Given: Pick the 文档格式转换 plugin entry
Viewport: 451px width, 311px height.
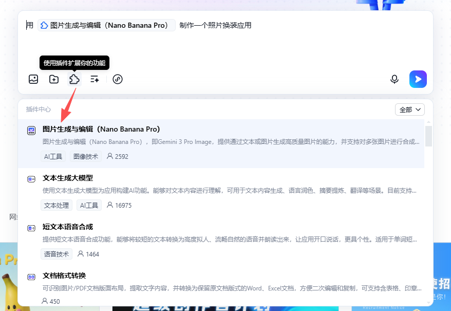Looking at the screenshot, I should 64,276.
